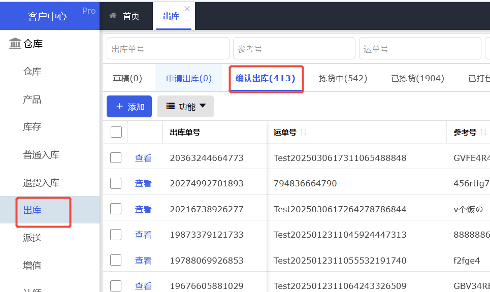Screen dimensions: 490x292
Task: Open 派送 in the sidebar
Action: click(32, 238)
